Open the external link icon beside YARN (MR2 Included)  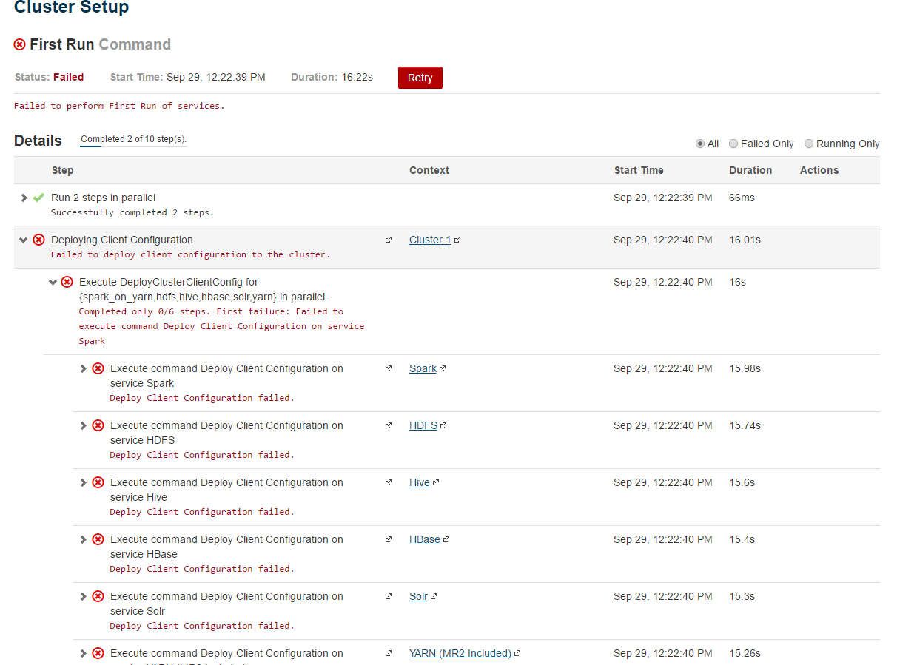(516, 652)
